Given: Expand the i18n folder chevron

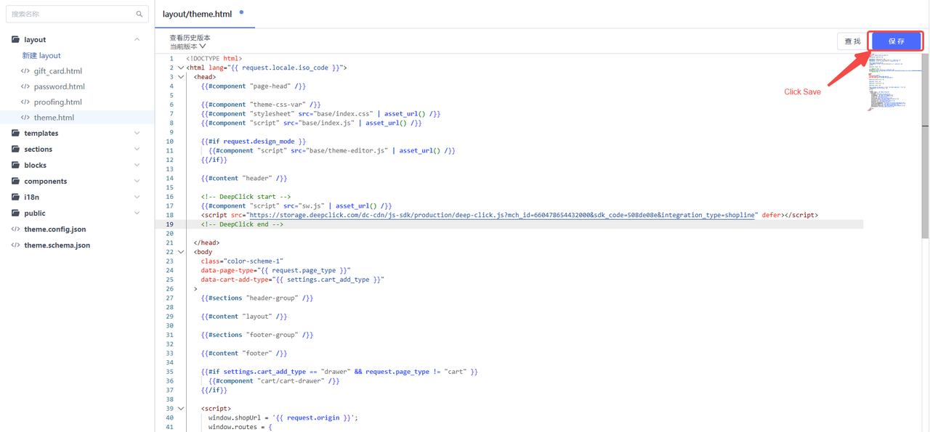Looking at the screenshot, I should click(137, 197).
